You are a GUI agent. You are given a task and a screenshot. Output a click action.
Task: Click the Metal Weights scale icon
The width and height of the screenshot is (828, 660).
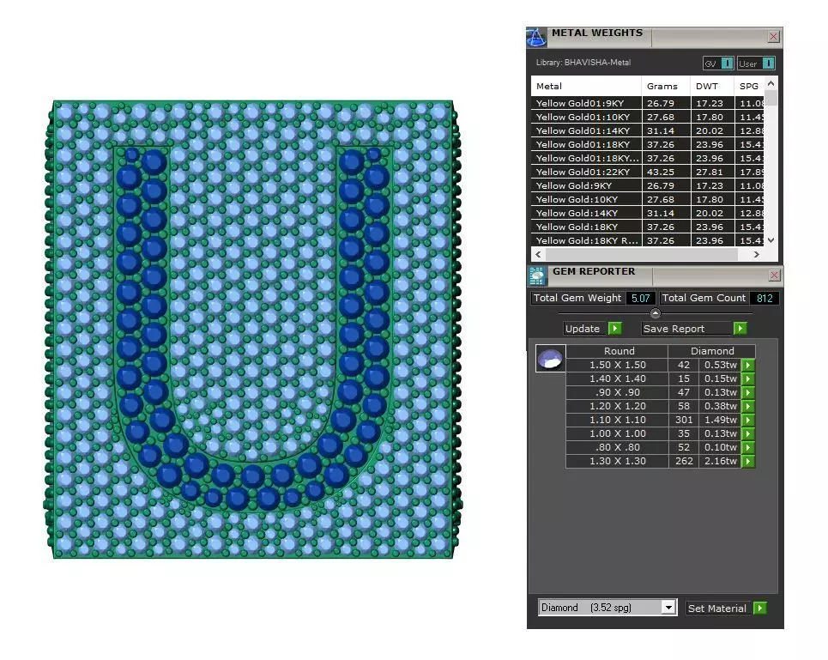pyautogui.click(x=536, y=38)
